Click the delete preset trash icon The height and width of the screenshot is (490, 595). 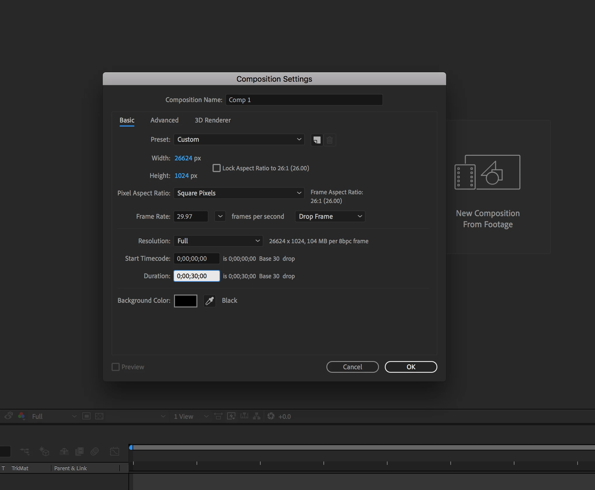pos(330,140)
